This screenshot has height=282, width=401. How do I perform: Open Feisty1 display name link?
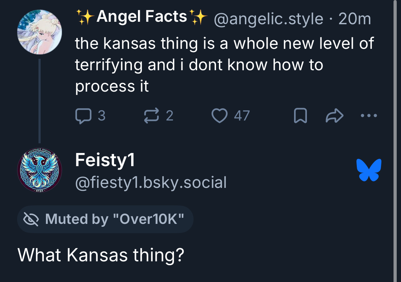pyautogui.click(x=105, y=161)
